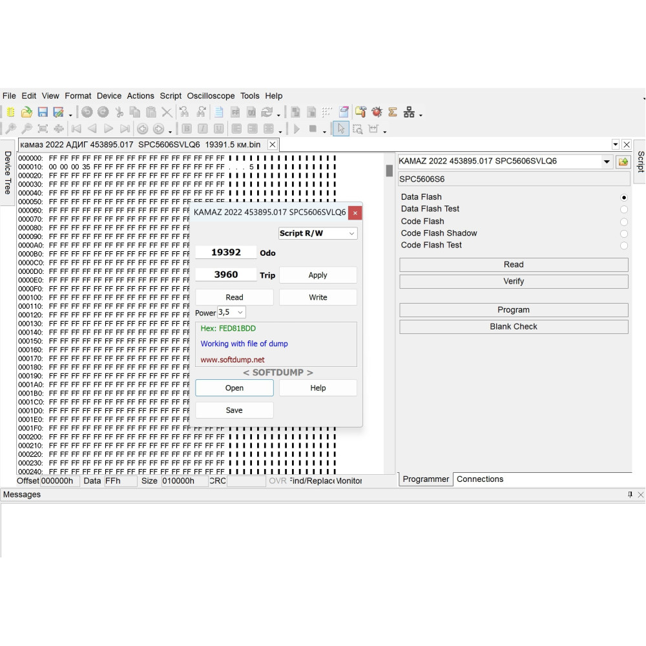
Task: Open the Oscilloscope menu
Action: tap(211, 96)
